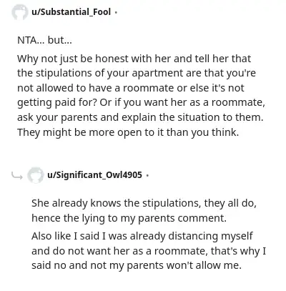Click the word "roommate," in the first comment

click(x=238, y=103)
